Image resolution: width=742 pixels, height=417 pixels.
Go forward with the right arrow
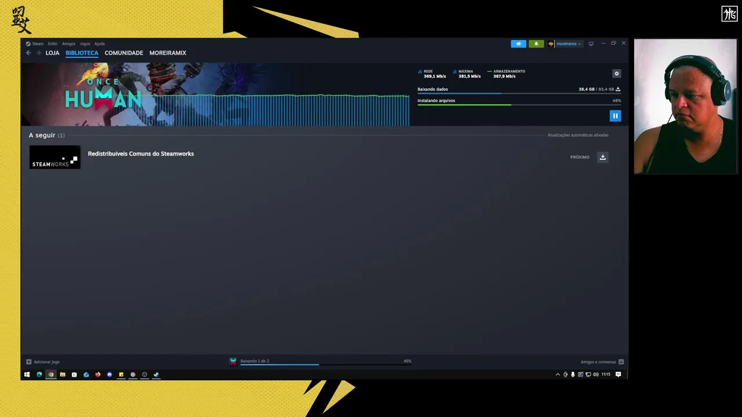[x=38, y=53]
